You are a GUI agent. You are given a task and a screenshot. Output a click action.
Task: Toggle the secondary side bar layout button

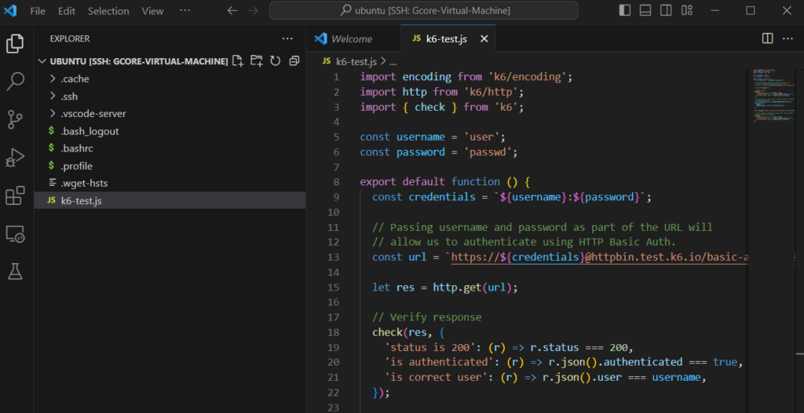(x=666, y=11)
